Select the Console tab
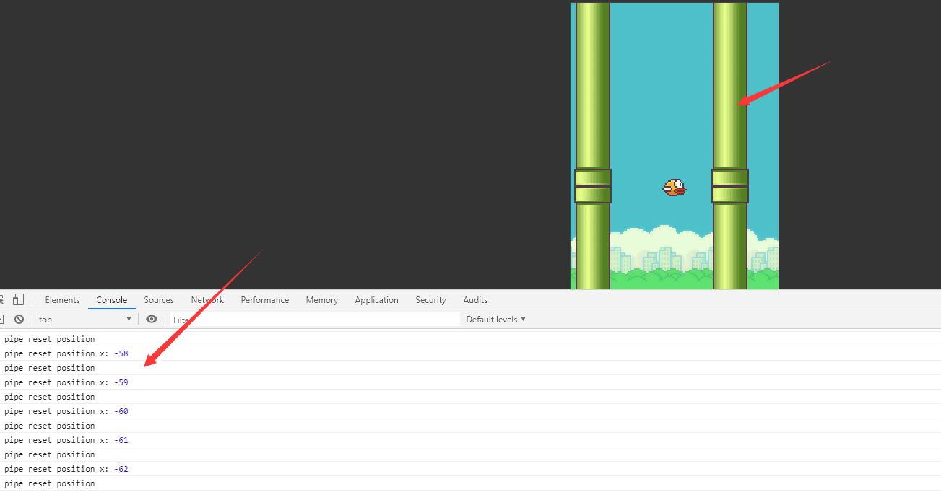The height and width of the screenshot is (492, 941). (112, 300)
